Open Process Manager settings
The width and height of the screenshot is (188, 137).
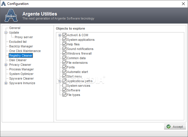[x=21, y=69]
